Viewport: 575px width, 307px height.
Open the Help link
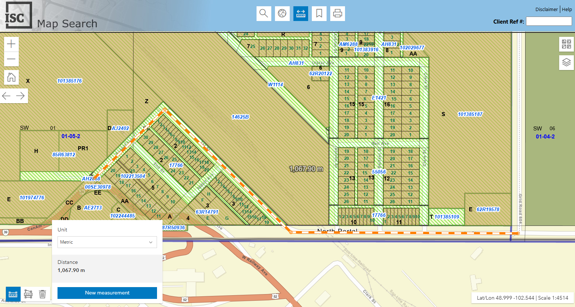[567, 10]
